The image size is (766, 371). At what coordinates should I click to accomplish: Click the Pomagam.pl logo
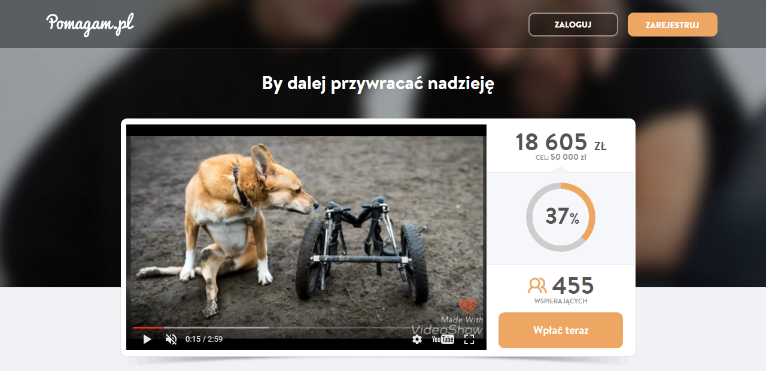pyautogui.click(x=90, y=23)
